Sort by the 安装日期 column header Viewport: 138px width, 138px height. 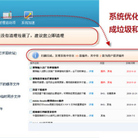point(130,63)
